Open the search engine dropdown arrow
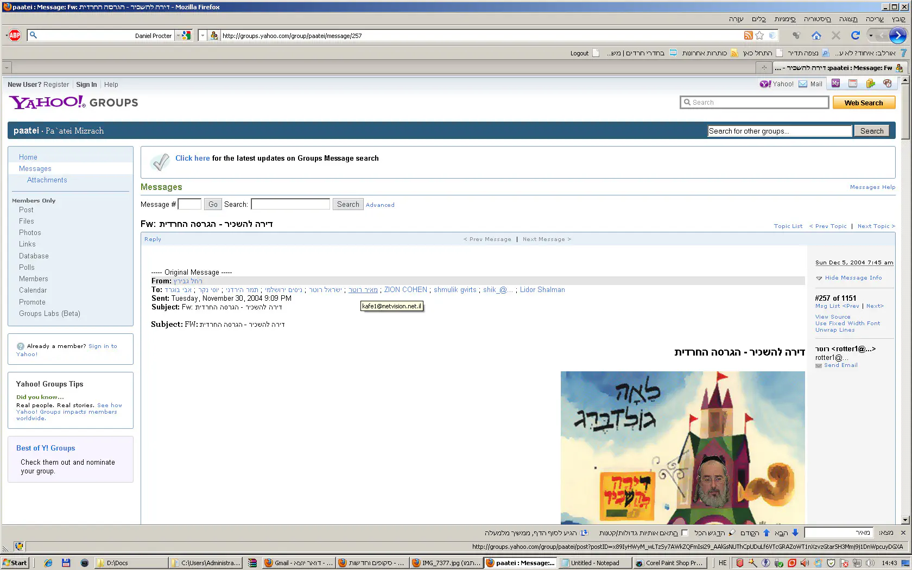The height and width of the screenshot is (570, 912). pos(178,35)
